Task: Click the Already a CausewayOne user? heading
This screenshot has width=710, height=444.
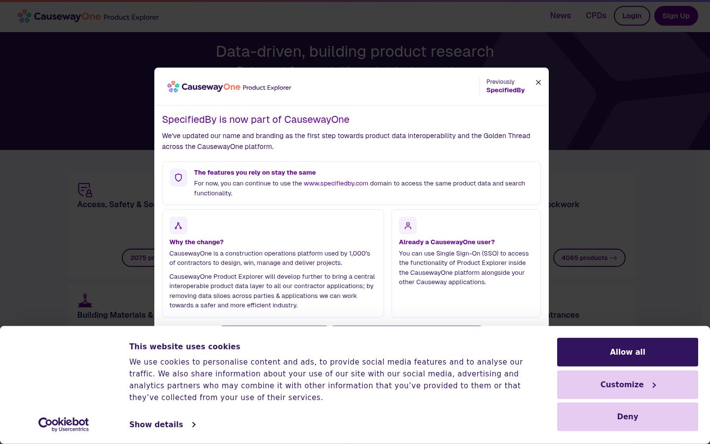Action: 447,242
